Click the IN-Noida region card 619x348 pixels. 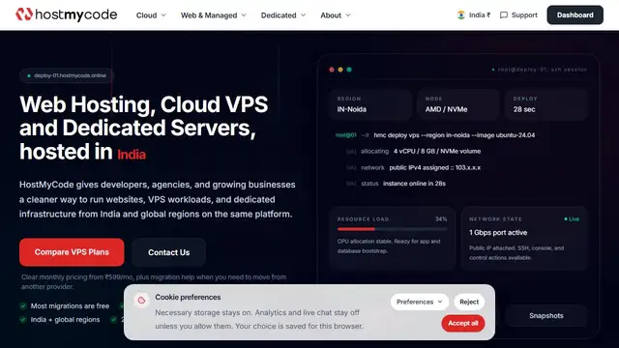coord(370,104)
